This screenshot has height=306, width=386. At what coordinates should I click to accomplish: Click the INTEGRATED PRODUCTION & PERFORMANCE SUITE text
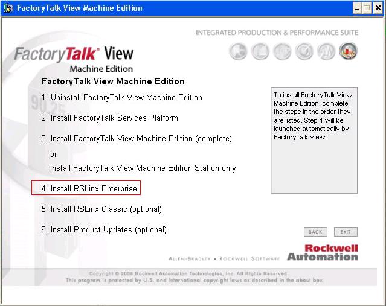[277, 33]
